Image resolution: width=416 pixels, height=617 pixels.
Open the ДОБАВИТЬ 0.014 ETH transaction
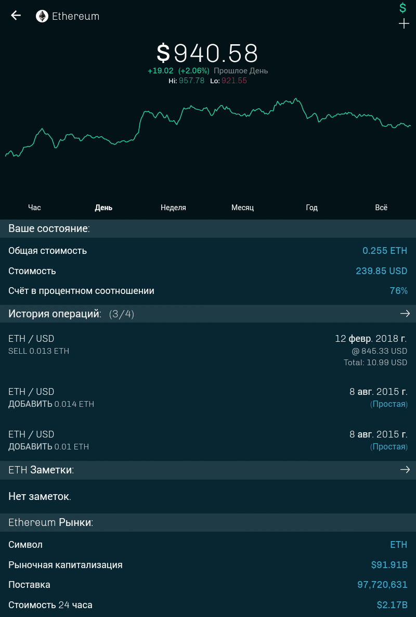point(208,397)
